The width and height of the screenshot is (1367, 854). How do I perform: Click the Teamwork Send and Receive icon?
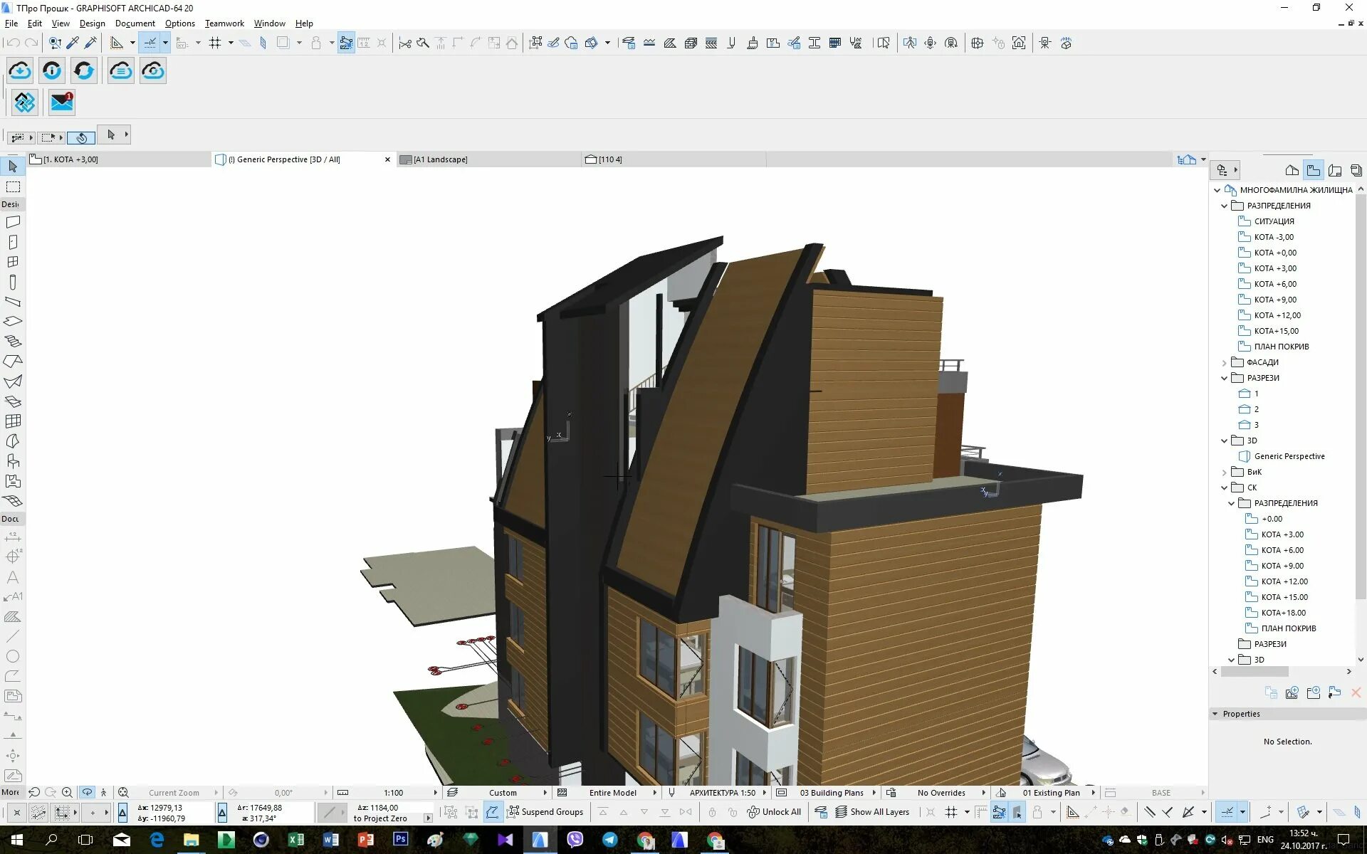click(x=84, y=70)
